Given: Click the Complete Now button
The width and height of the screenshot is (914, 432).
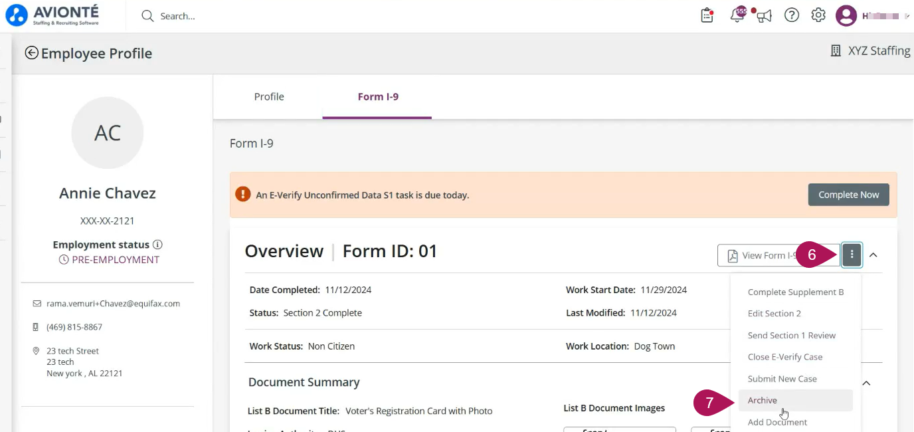Looking at the screenshot, I should pyautogui.click(x=848, y=195).
